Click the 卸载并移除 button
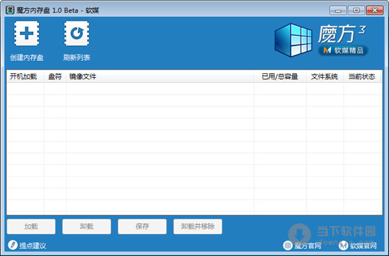 tap(198, 226)
